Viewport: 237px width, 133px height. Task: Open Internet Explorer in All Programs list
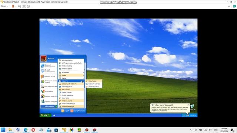[71, 87]
